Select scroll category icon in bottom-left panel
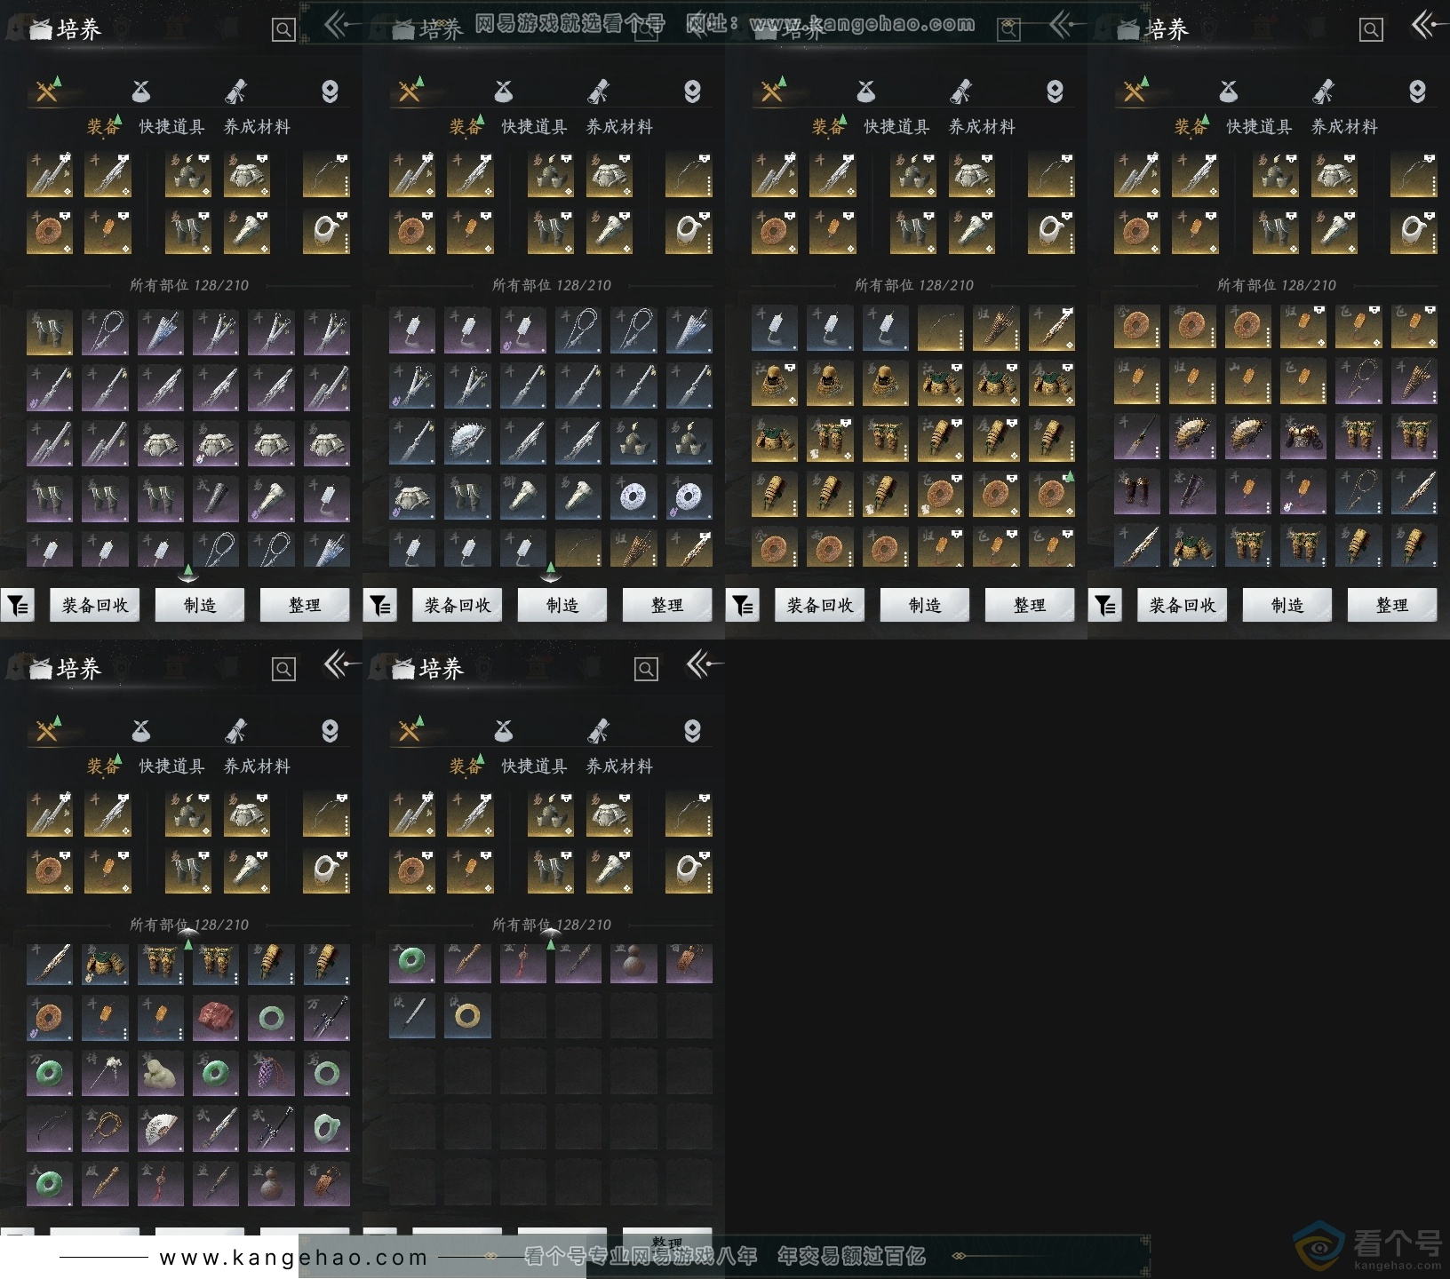 click(x=235, y=730)
